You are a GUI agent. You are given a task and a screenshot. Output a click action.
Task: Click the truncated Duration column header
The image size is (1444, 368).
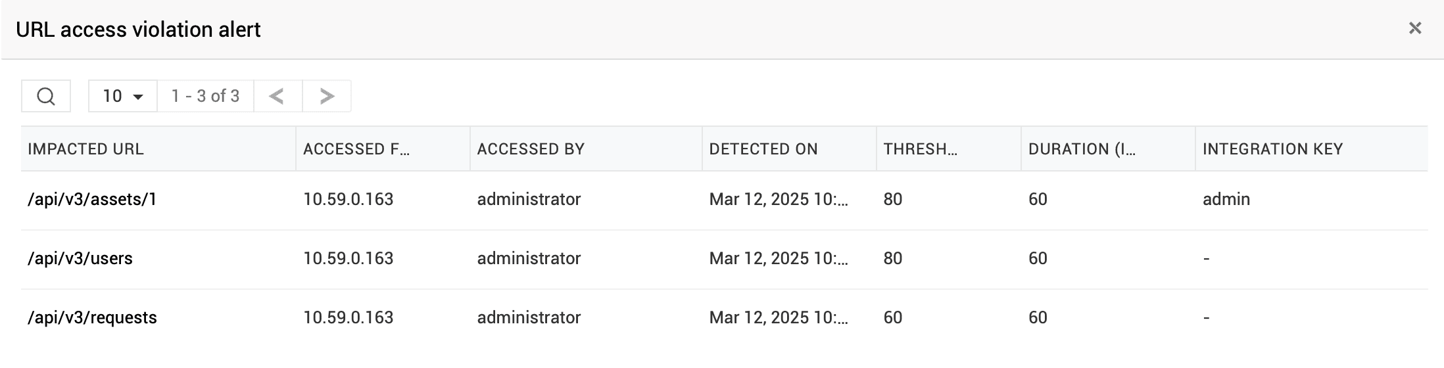(1082, 149)
